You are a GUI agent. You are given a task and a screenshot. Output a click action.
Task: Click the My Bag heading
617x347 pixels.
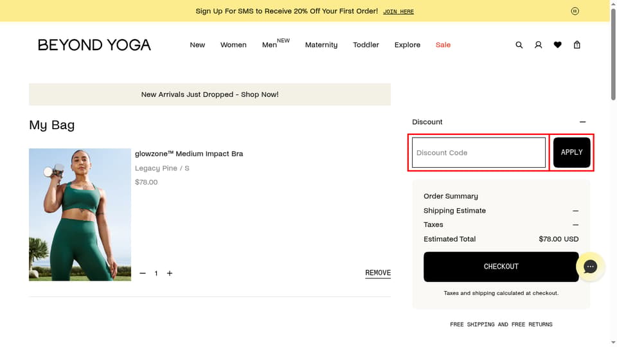(52, 125)
